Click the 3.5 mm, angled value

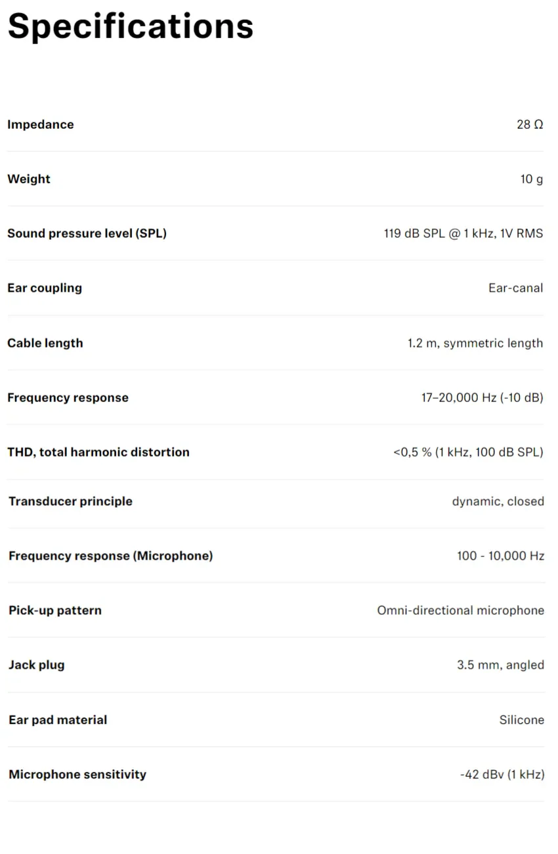coord(501,665)
